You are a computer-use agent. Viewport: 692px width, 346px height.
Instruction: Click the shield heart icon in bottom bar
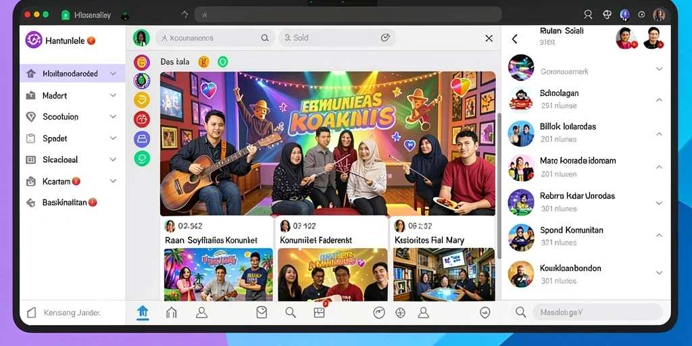click(x=485, y=312)
